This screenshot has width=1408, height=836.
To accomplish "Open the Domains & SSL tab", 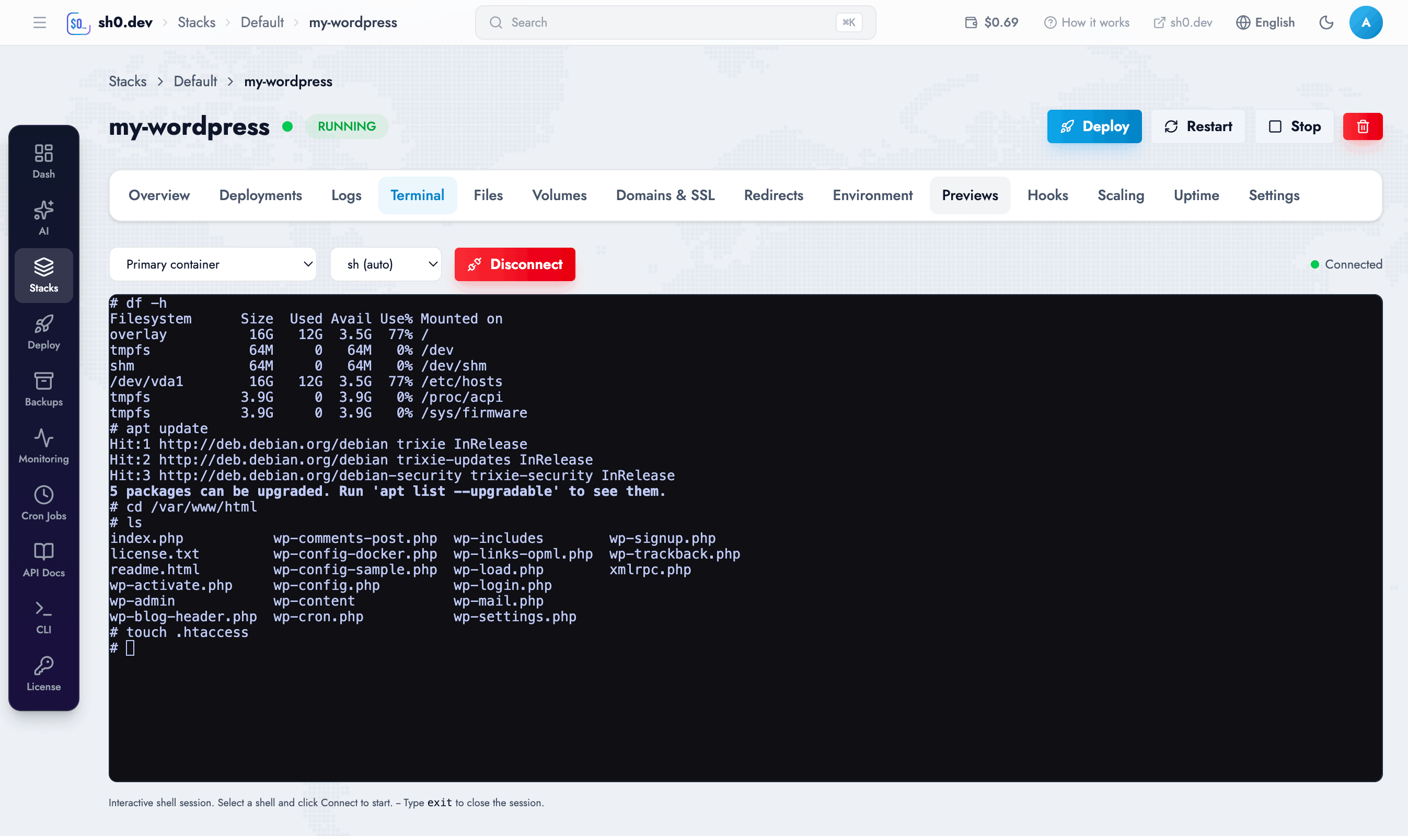I will click(665, 195).
